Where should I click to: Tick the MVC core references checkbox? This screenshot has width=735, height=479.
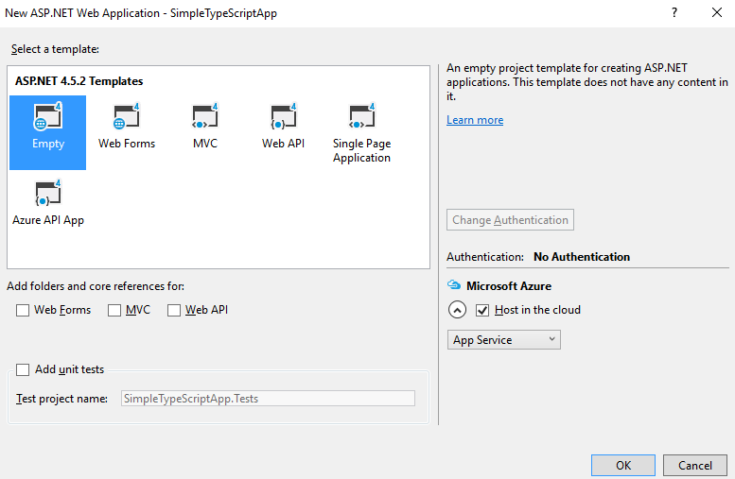pos(114,310)
